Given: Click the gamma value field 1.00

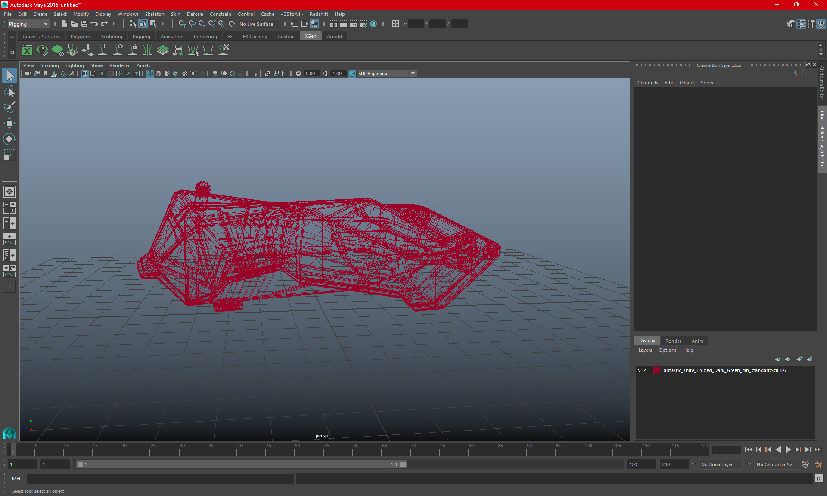Looking at the screenshot, I should click(338, 74).
